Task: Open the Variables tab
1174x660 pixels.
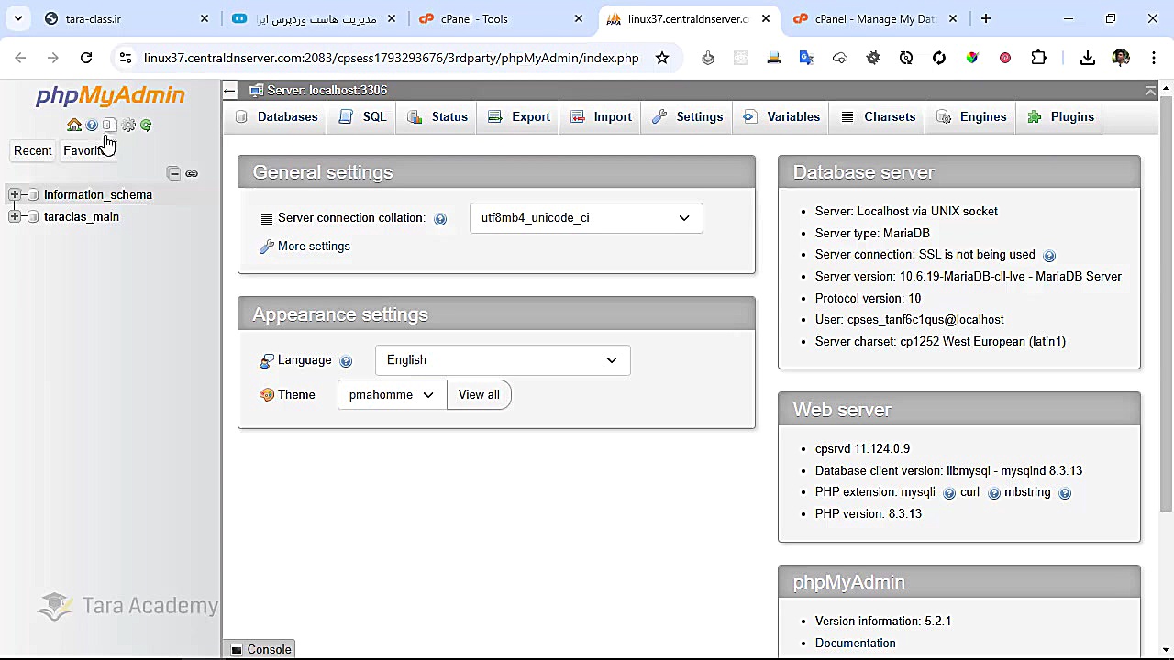Action: point(781,117)
